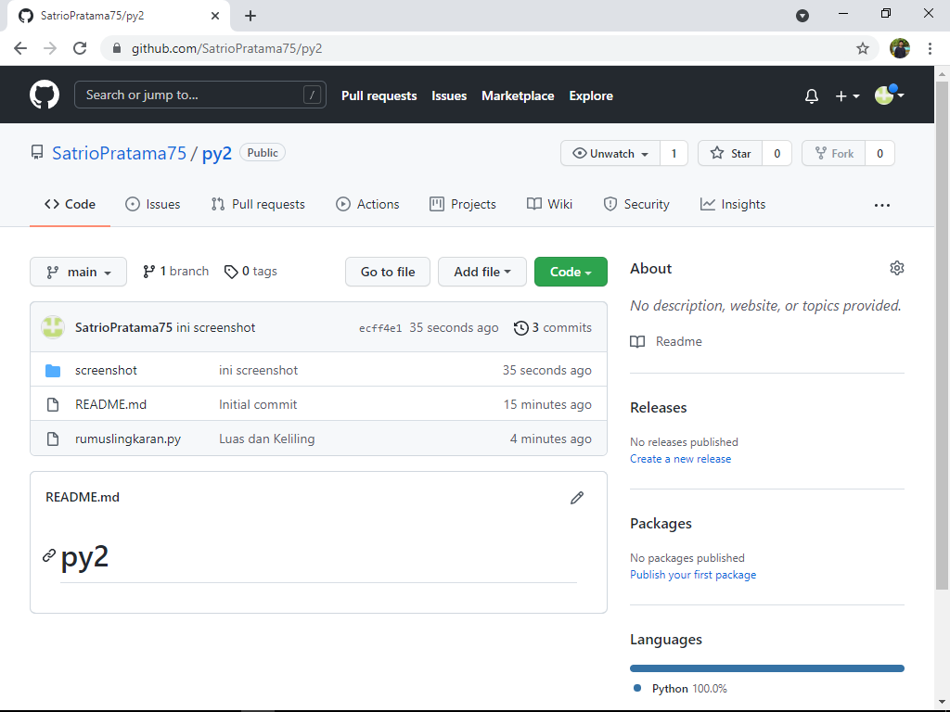Screen dimensions: 950x712
Task: Open the Projects tab
Action: coord(463,205)
